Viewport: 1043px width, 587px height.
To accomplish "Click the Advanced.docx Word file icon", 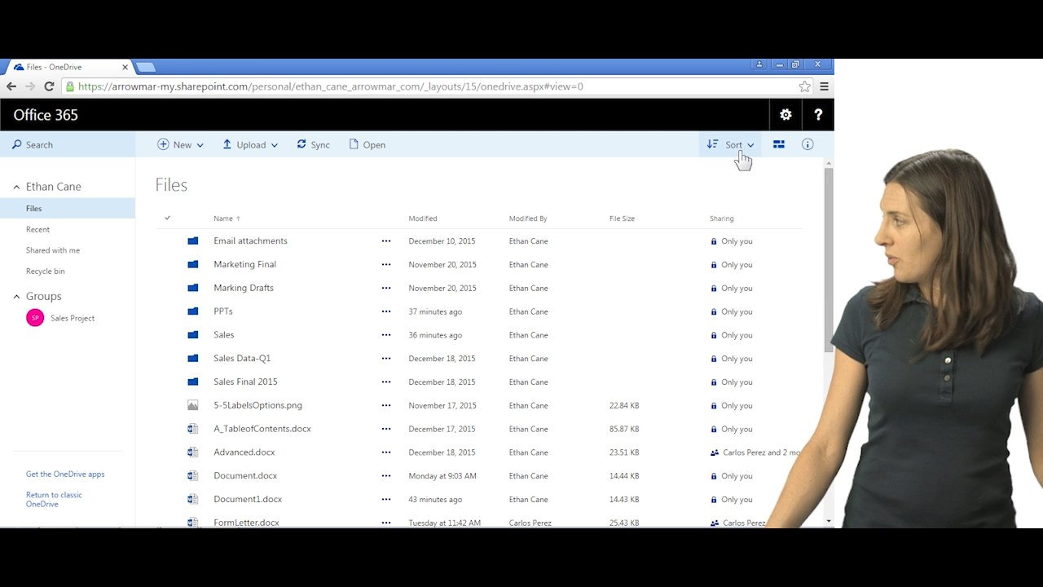I will (x=193, y=452).
